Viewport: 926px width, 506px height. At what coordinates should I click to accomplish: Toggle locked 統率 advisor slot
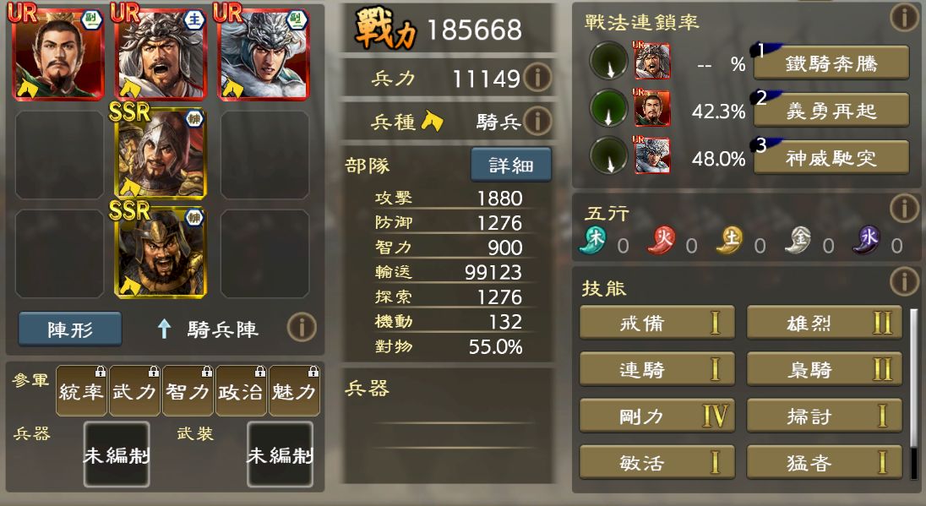coord(81,390)
